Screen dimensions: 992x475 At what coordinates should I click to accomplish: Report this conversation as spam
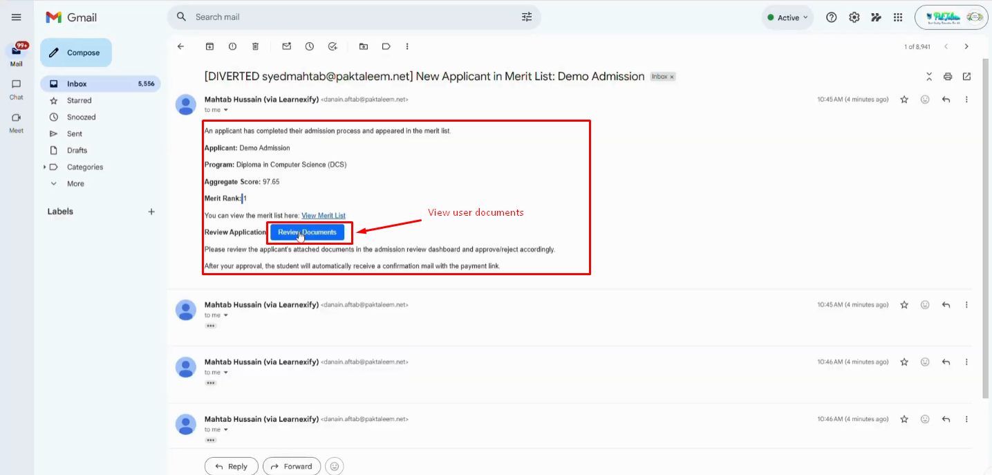click(x=232, y=46)
